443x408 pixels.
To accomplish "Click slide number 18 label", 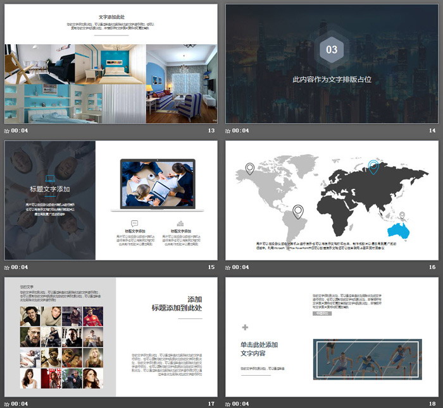I will pyautogui.click(x=433, y=404).
